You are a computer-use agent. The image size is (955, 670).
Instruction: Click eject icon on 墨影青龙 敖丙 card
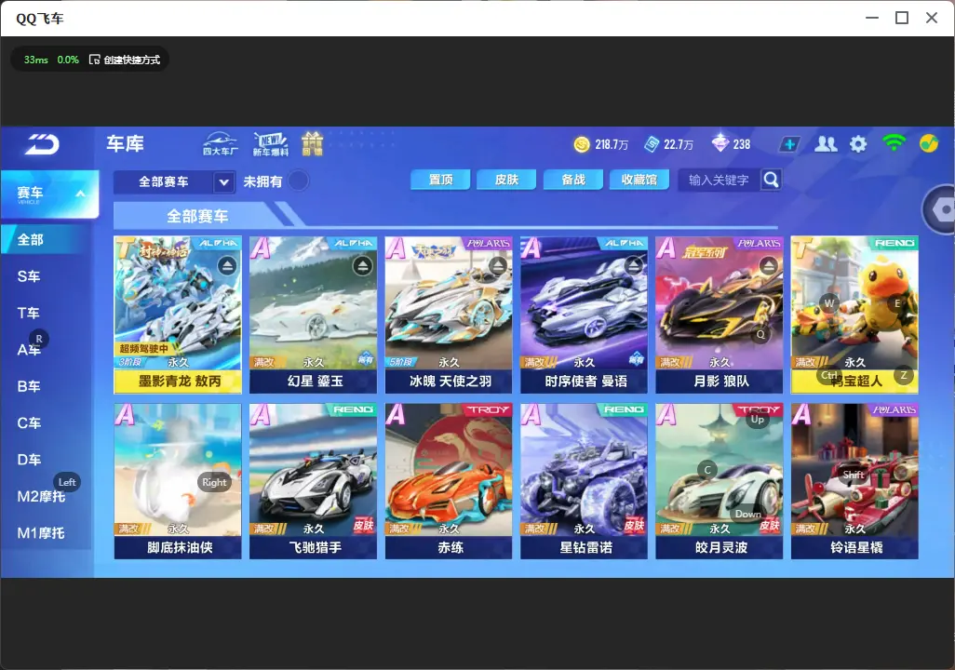coord(227,265)
